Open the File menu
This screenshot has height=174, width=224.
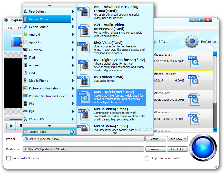(10, 28)
